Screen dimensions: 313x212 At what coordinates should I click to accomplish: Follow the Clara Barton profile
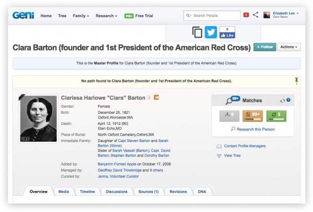tap(264, 47)
